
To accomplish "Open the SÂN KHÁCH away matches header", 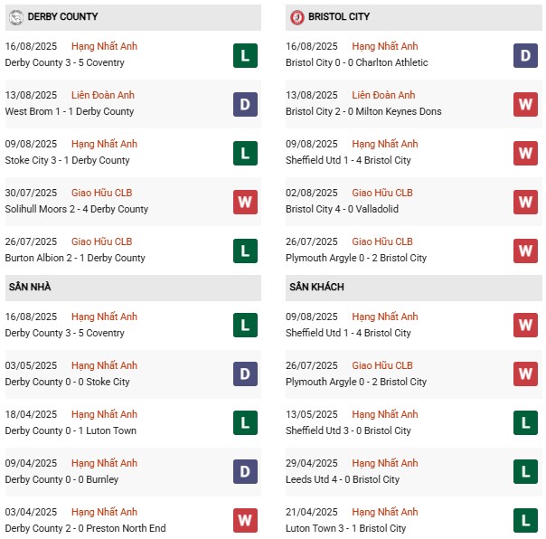I will tap(317, 287).
